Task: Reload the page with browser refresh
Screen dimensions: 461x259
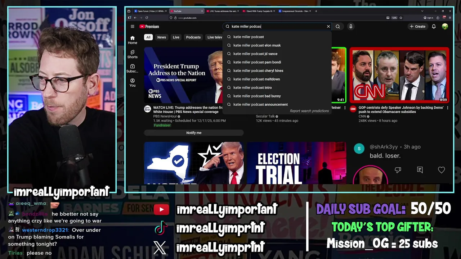Action: [147, 18]
